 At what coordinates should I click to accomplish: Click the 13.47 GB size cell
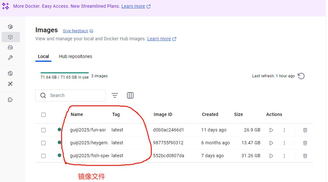[x=251, y=143]
